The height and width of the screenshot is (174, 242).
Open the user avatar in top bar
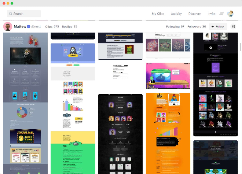pyautogui.click(x=230, y=14)
